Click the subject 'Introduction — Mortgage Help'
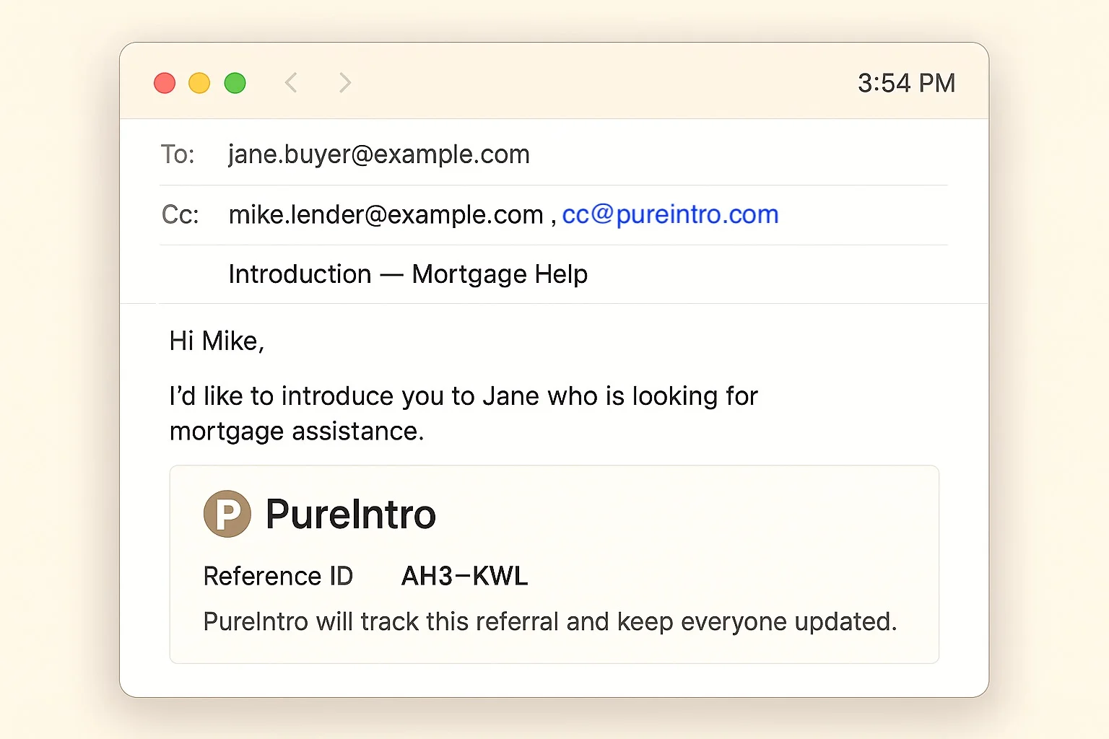The width and height of the screenshot is (1109, 739). [408, 274]
